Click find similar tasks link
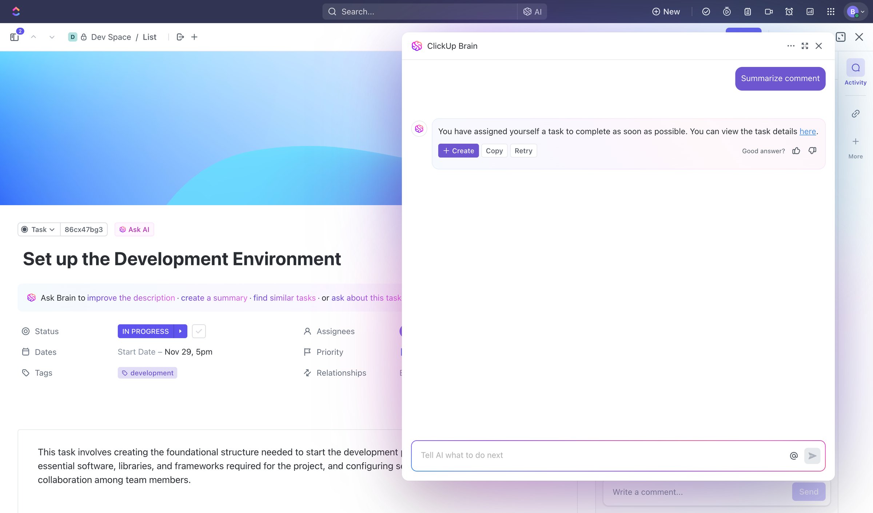This screenshot has height=513, width=873. point(284,298)
